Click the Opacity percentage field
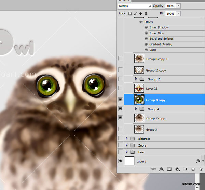Image resolution: width=205 pixels, height=190 pixels. click(170, 6)
